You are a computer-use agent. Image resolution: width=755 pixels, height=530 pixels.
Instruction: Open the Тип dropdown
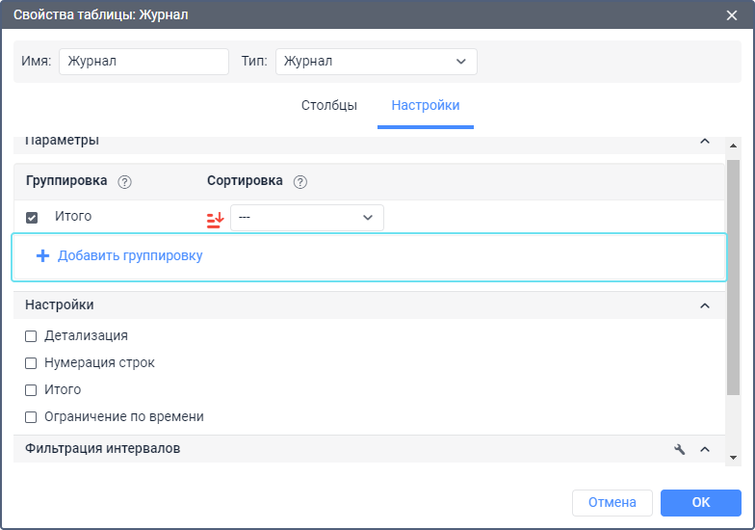click(x=376, y=62)
